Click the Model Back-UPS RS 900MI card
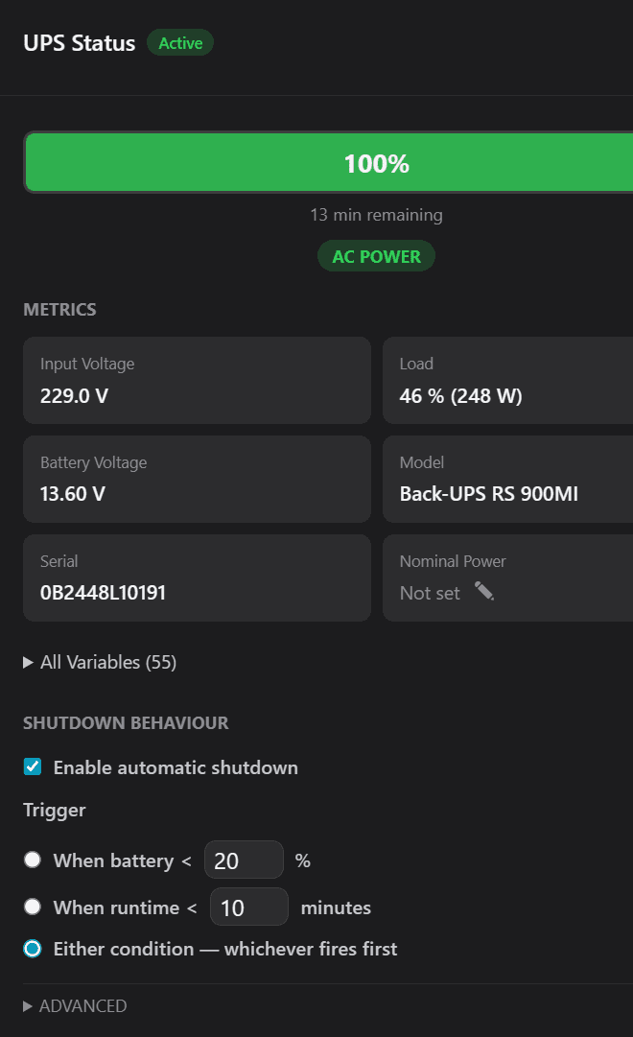The height and width of the screenshot is (1037, 633). 507,479
